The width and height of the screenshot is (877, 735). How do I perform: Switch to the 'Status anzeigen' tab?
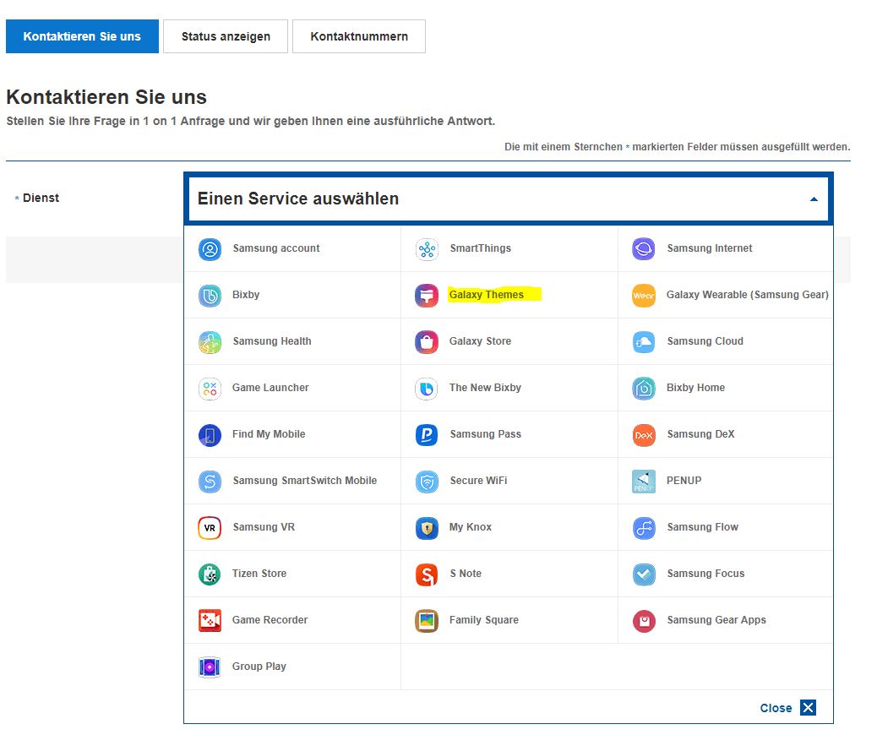point(226,36)
